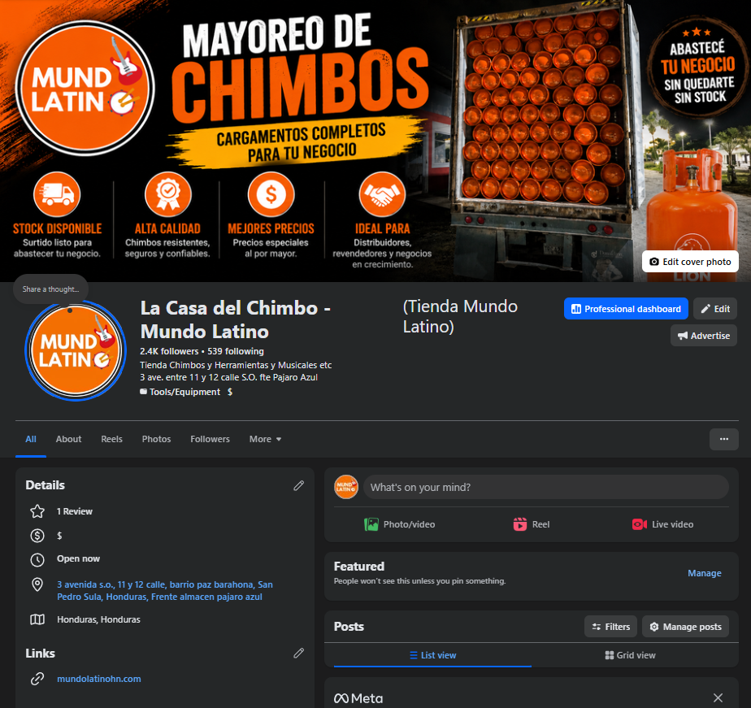751x708 pixels.
Task: Click the Tools/Equipment category
Action: pos(184,392)
